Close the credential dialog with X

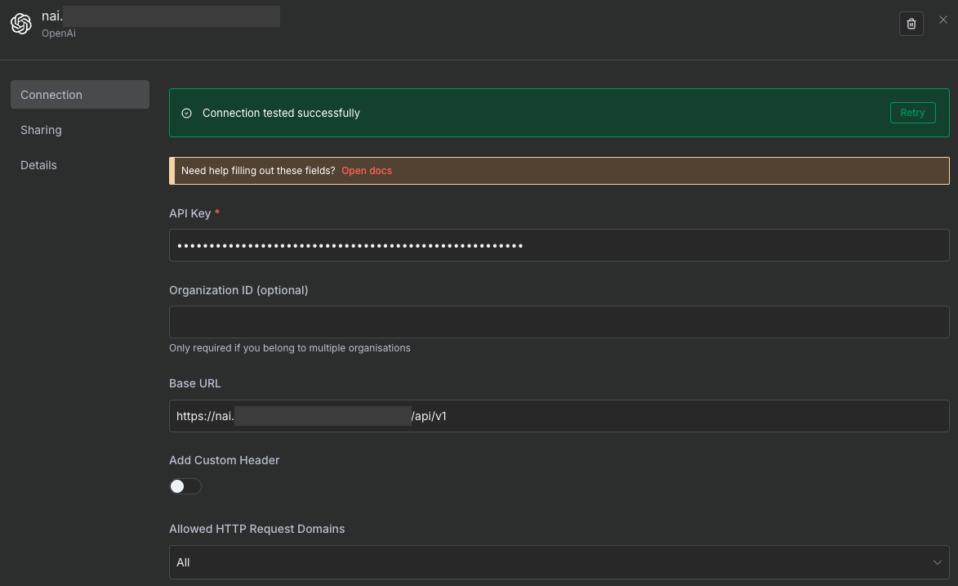[x=943, y=20]
